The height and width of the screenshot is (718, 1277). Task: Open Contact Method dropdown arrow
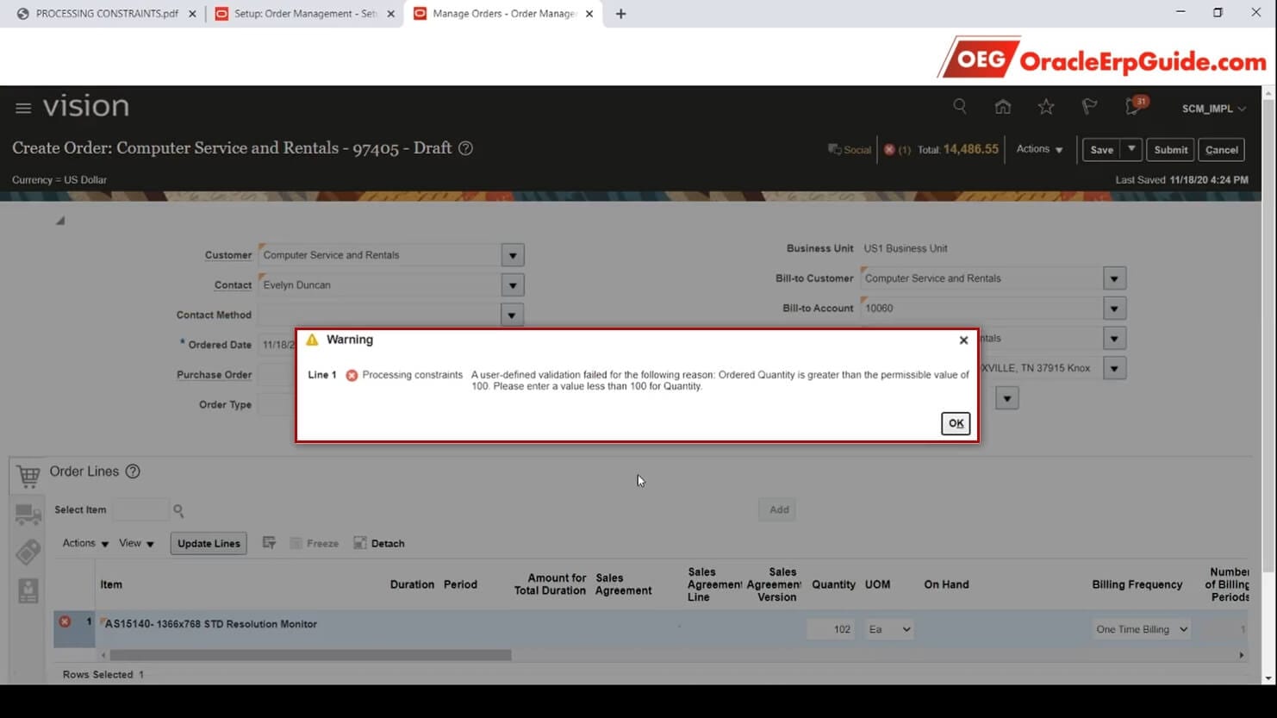pos(512,315)
